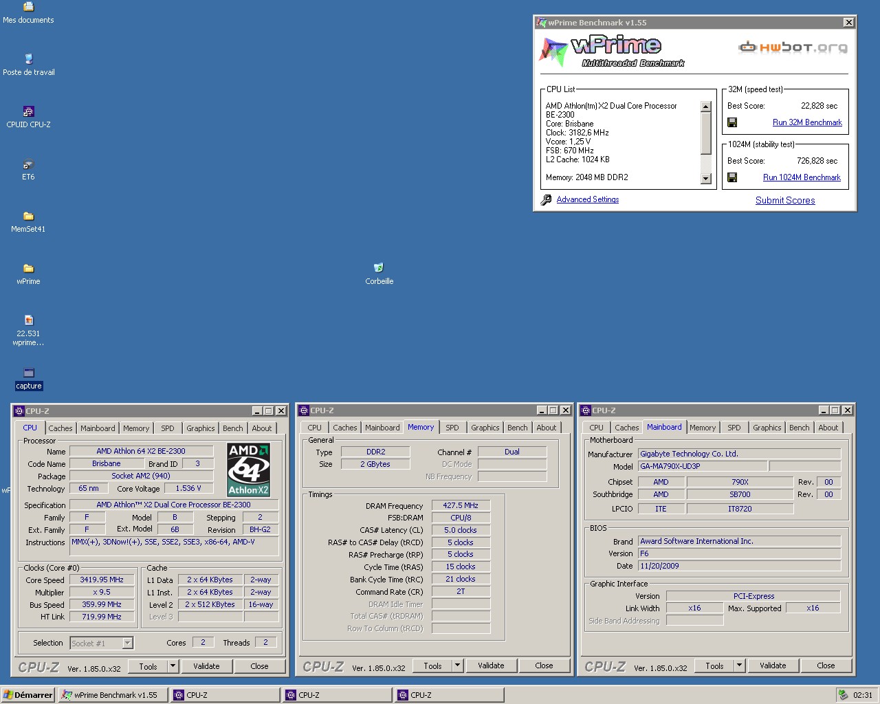Open Tools dropdown arrow in CPU tab window
880x704 pixels.
pos(173,666)
